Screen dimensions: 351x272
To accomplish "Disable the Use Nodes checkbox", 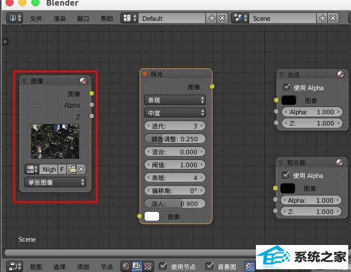I will pyautogui.click(x=163, y=266).
